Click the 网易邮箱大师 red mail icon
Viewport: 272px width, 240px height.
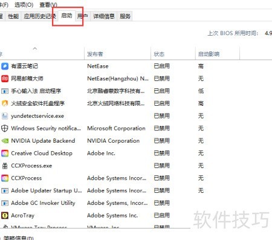click(x=5, y=79)
